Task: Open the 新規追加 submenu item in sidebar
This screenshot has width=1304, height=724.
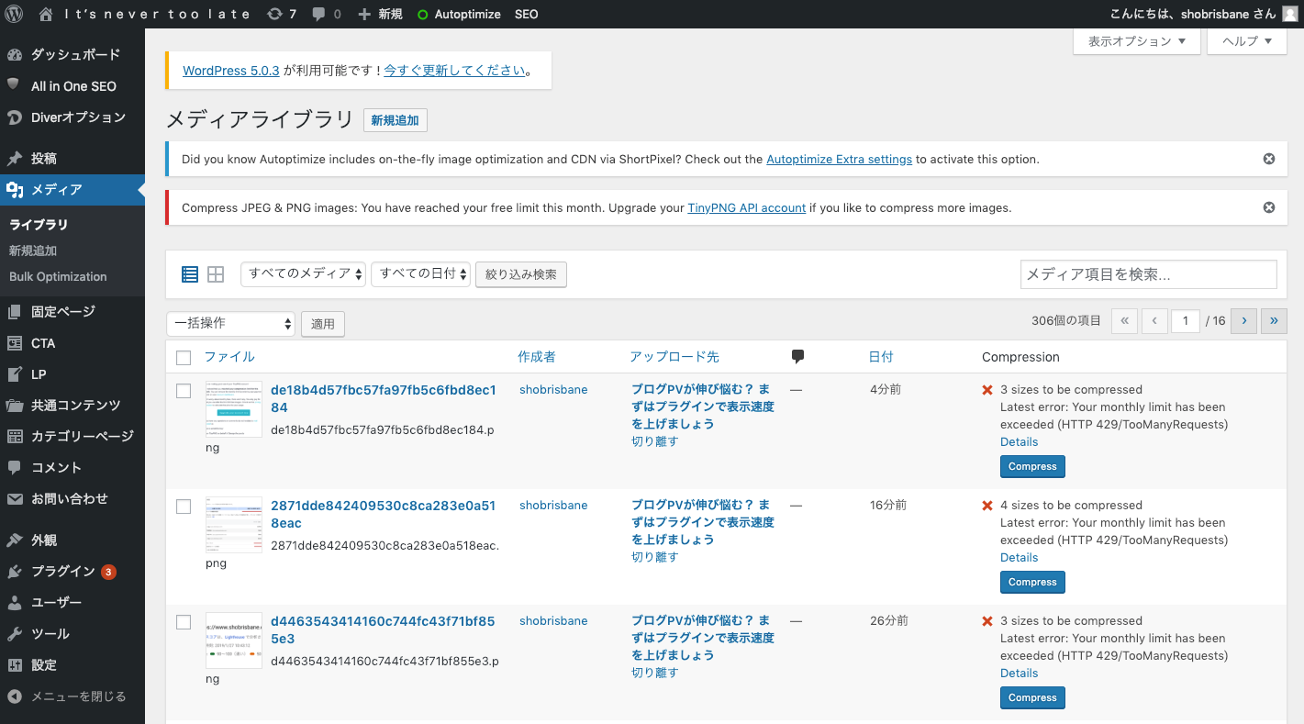Action: click(x=33, y=251)
